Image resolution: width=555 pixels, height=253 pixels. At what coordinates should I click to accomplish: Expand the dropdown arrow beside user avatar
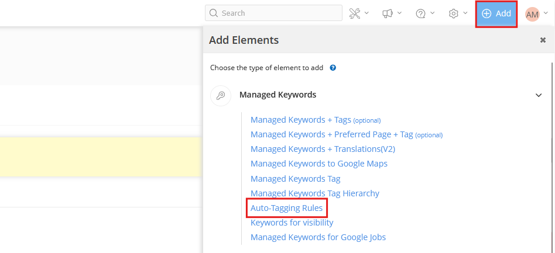(546, 13)
